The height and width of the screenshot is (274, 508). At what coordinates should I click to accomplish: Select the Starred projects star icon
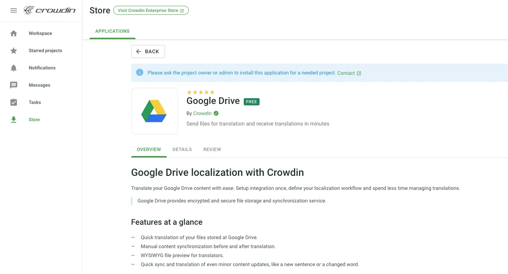(x=14, y=50)
